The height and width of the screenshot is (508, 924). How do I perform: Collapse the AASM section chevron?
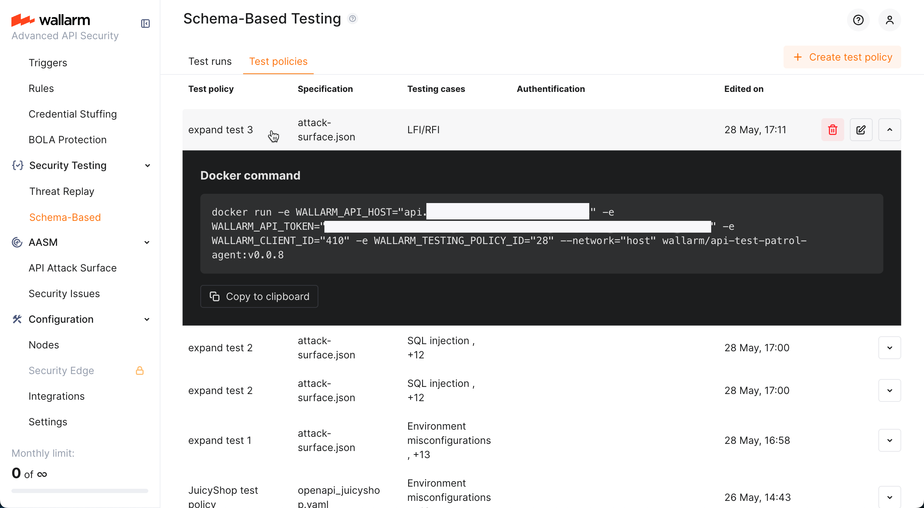point(147,242)
